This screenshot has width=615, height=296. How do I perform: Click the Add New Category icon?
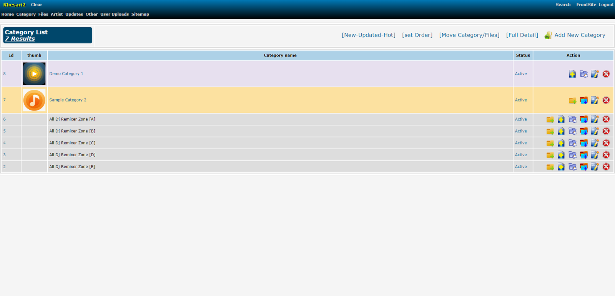tap(548, 35)
